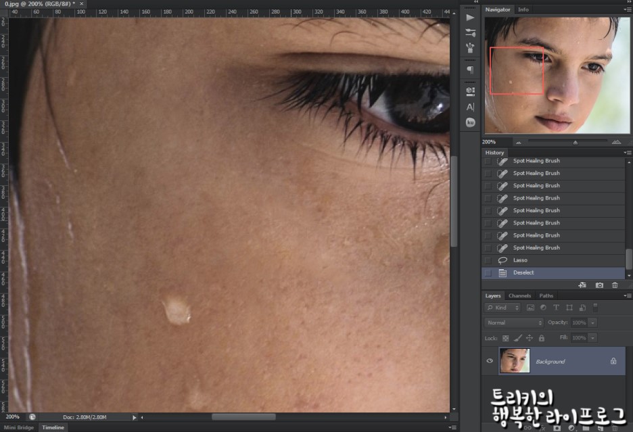
Task: Switch to the Info tab
Action: click(523, 9)
